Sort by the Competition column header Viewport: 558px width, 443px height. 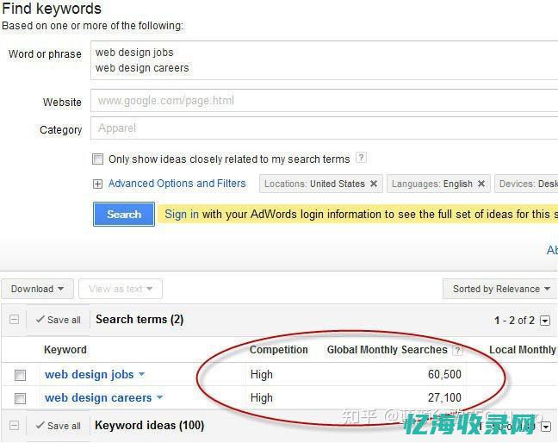pos(278,350)
